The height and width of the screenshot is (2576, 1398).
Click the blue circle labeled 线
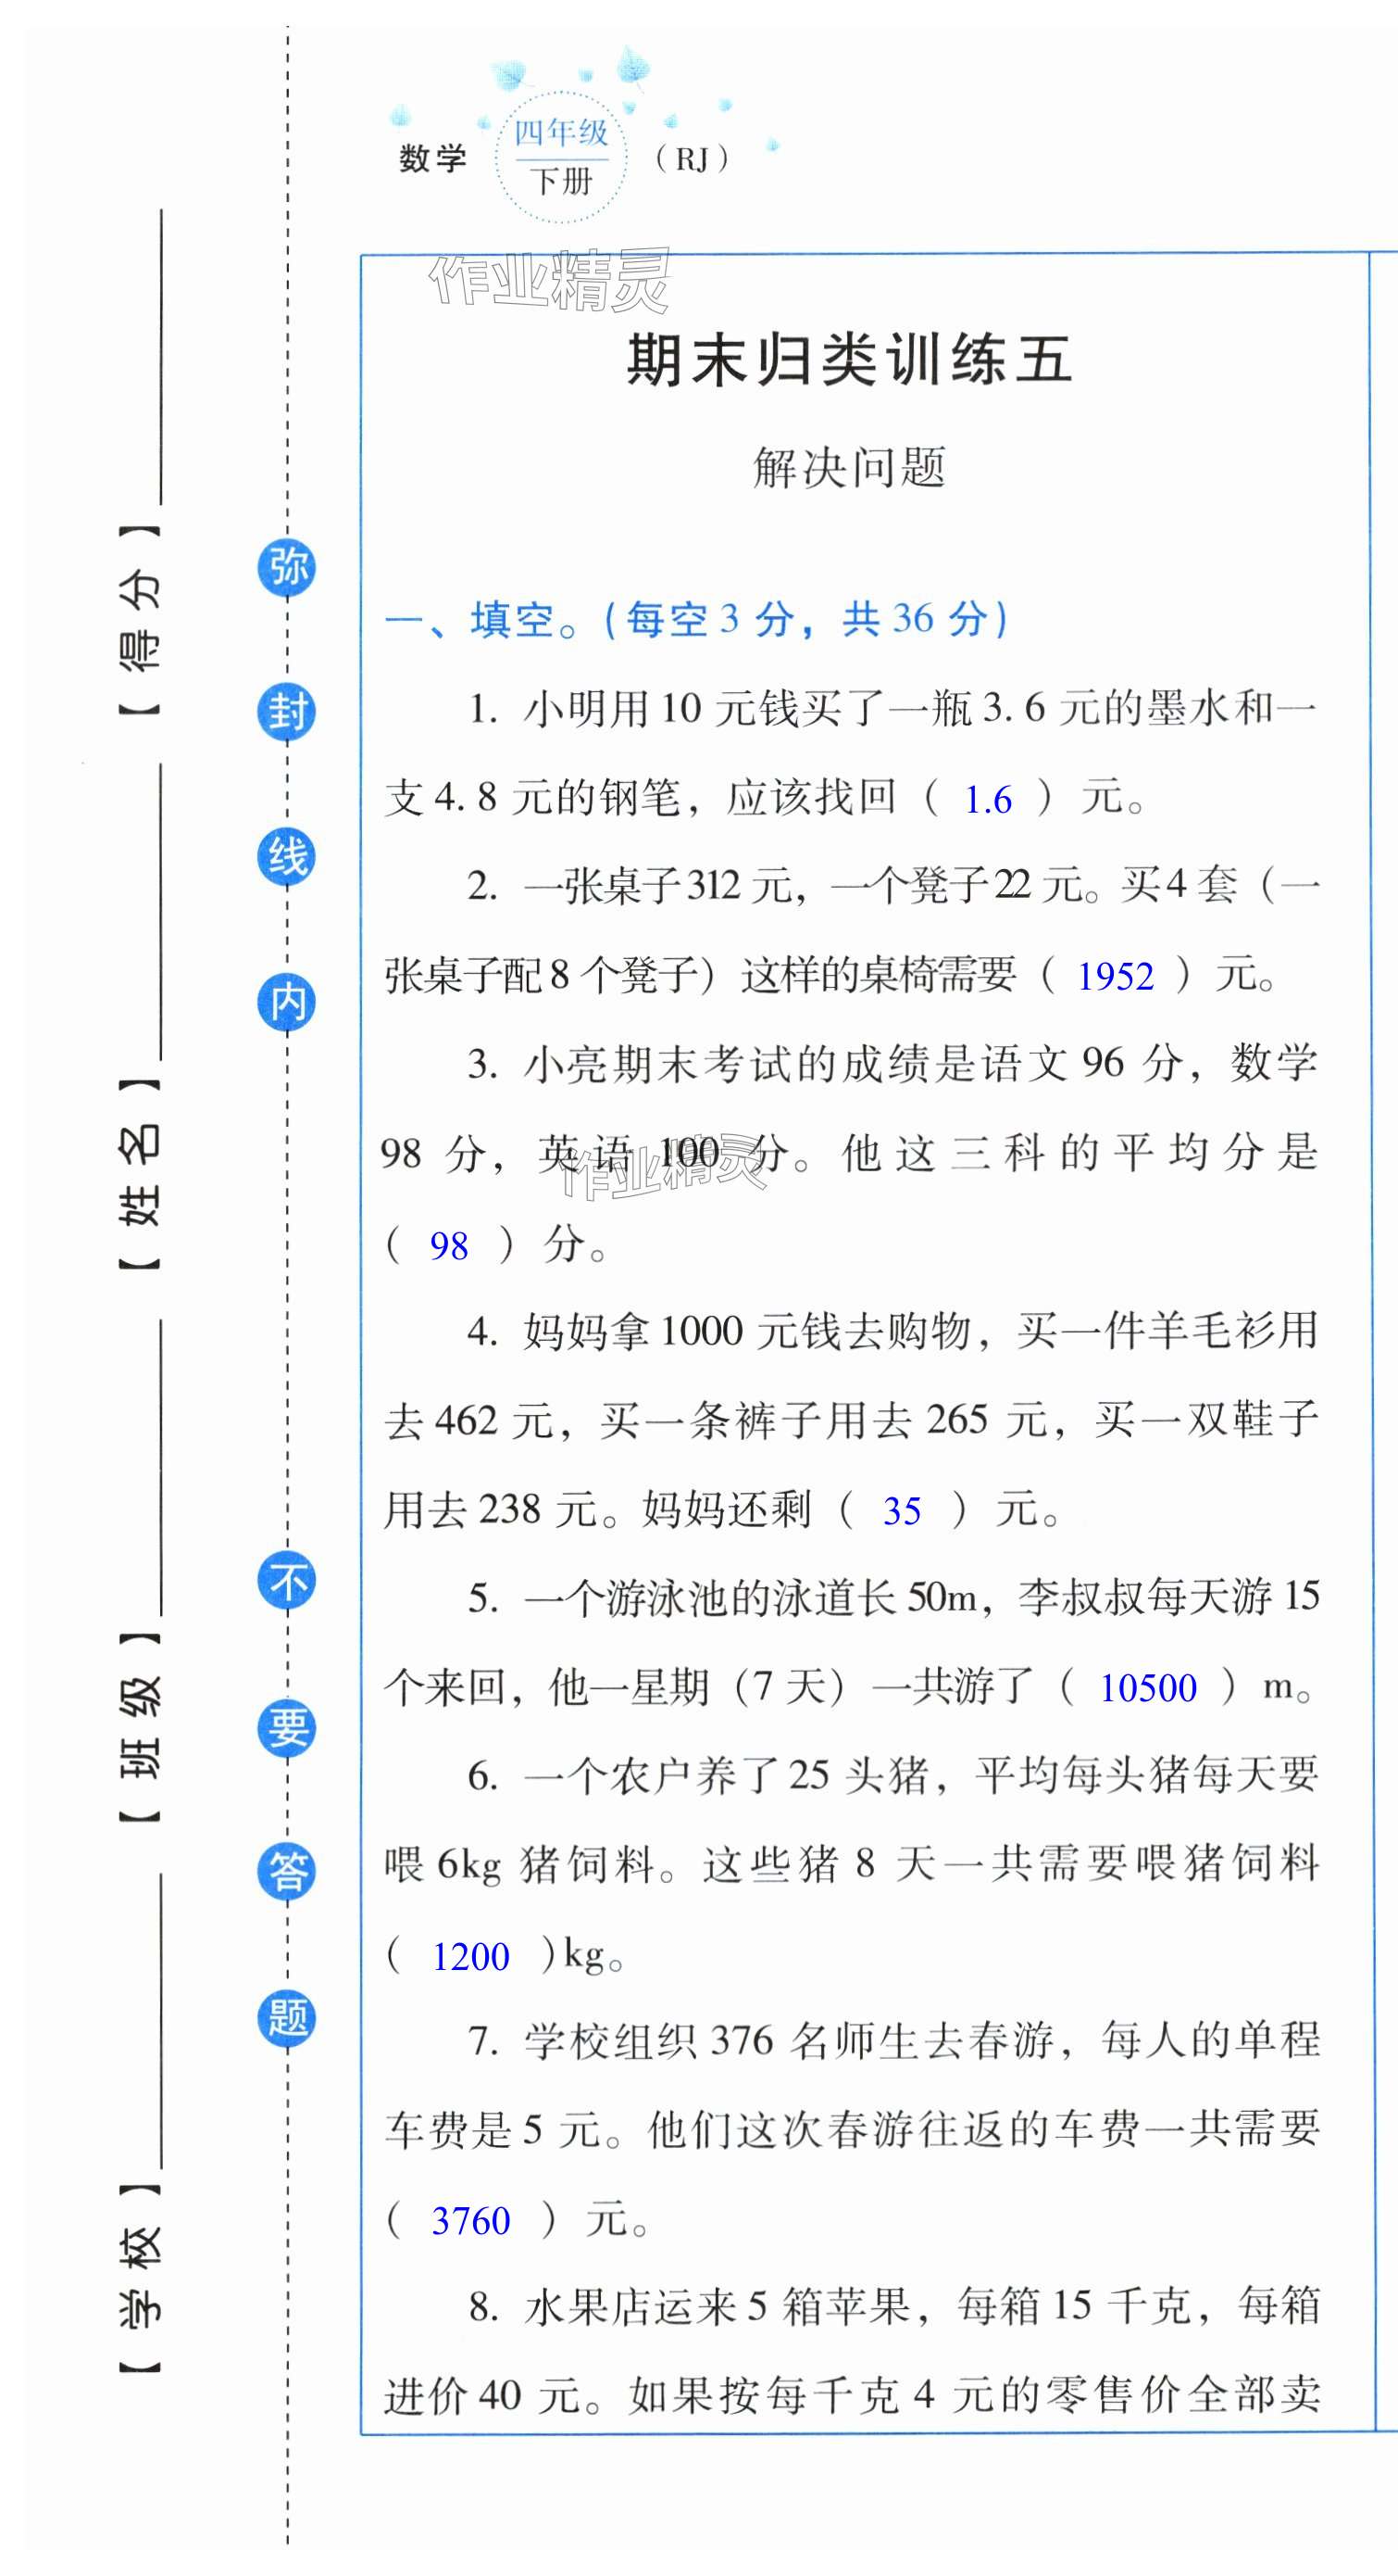[287, 857]
